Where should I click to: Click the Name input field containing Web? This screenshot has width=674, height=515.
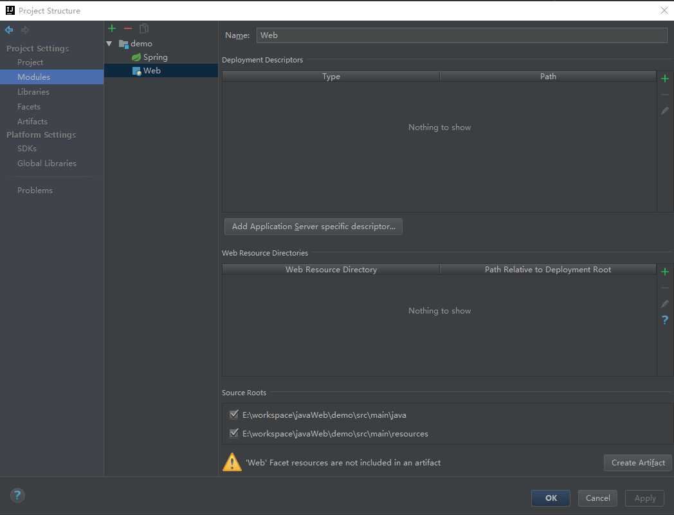pos(462,35)
